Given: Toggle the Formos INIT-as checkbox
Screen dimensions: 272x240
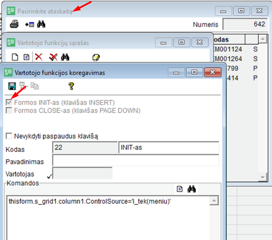Looking at the screenshot, I should tap(9, 102).
